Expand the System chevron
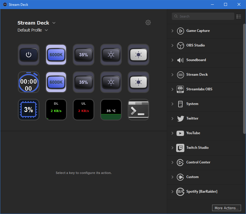The height and width of the screenshot is (214, 246). coord(172,104)
